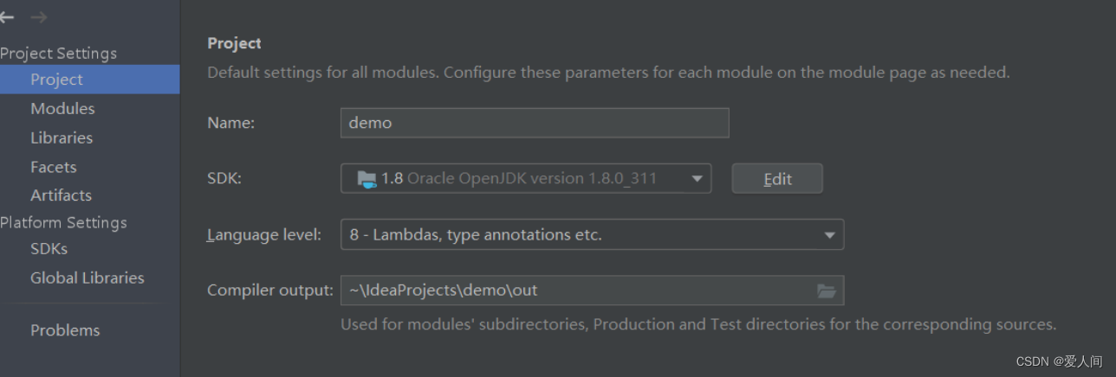Select Project in settings sidebar
1116x377 pixels.
click(x=56, y=80)
